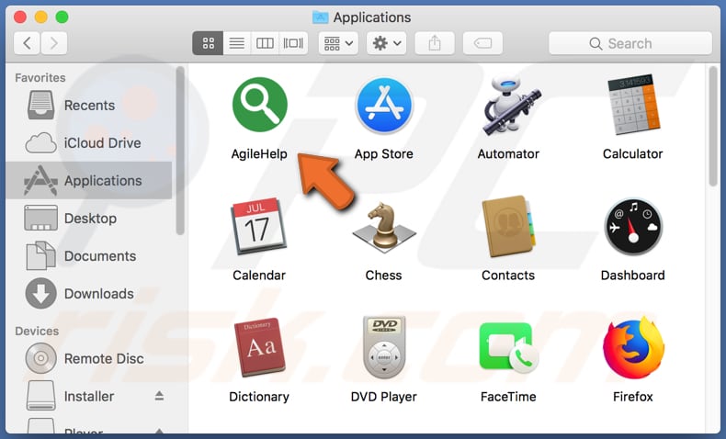
Task: Select the Installer volume in sidebar
Action: point(89,397)
